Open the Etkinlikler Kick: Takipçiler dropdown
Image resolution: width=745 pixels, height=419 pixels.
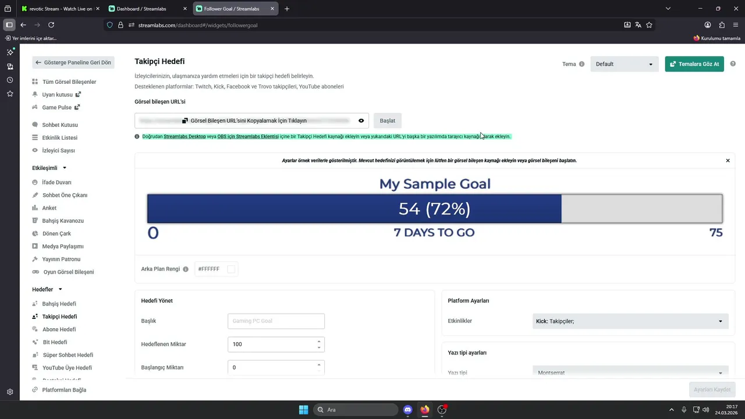[x=630, y=321]
